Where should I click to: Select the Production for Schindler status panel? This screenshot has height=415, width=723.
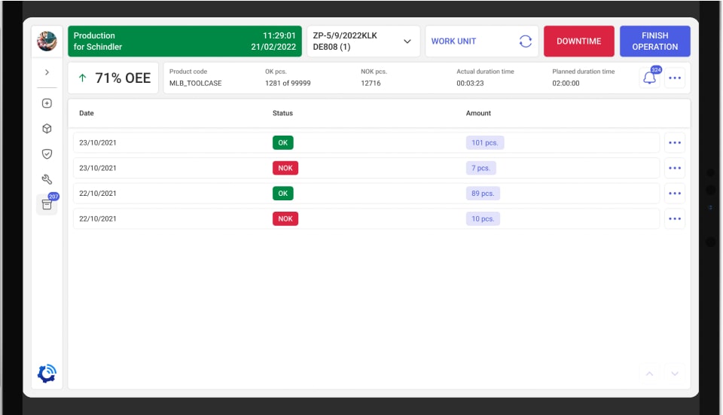coord(185,41)
